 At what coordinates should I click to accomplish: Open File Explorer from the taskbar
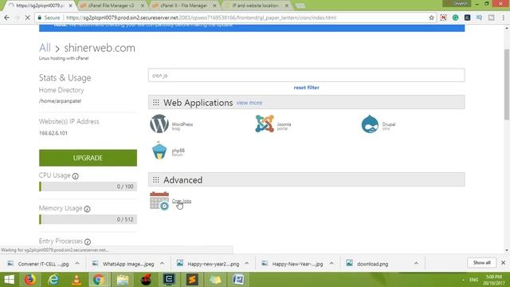click(x=123, y=280)
